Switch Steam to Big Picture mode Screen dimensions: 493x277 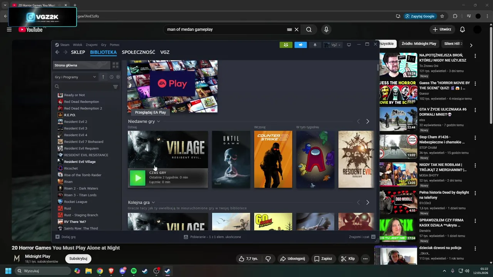[349, 45]
